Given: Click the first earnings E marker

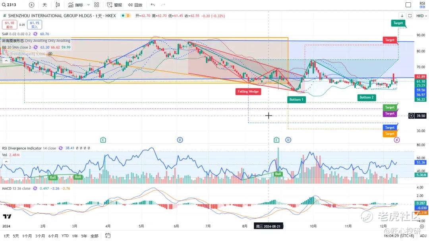Looking at the screenshot, I should (x=103, y=140).
